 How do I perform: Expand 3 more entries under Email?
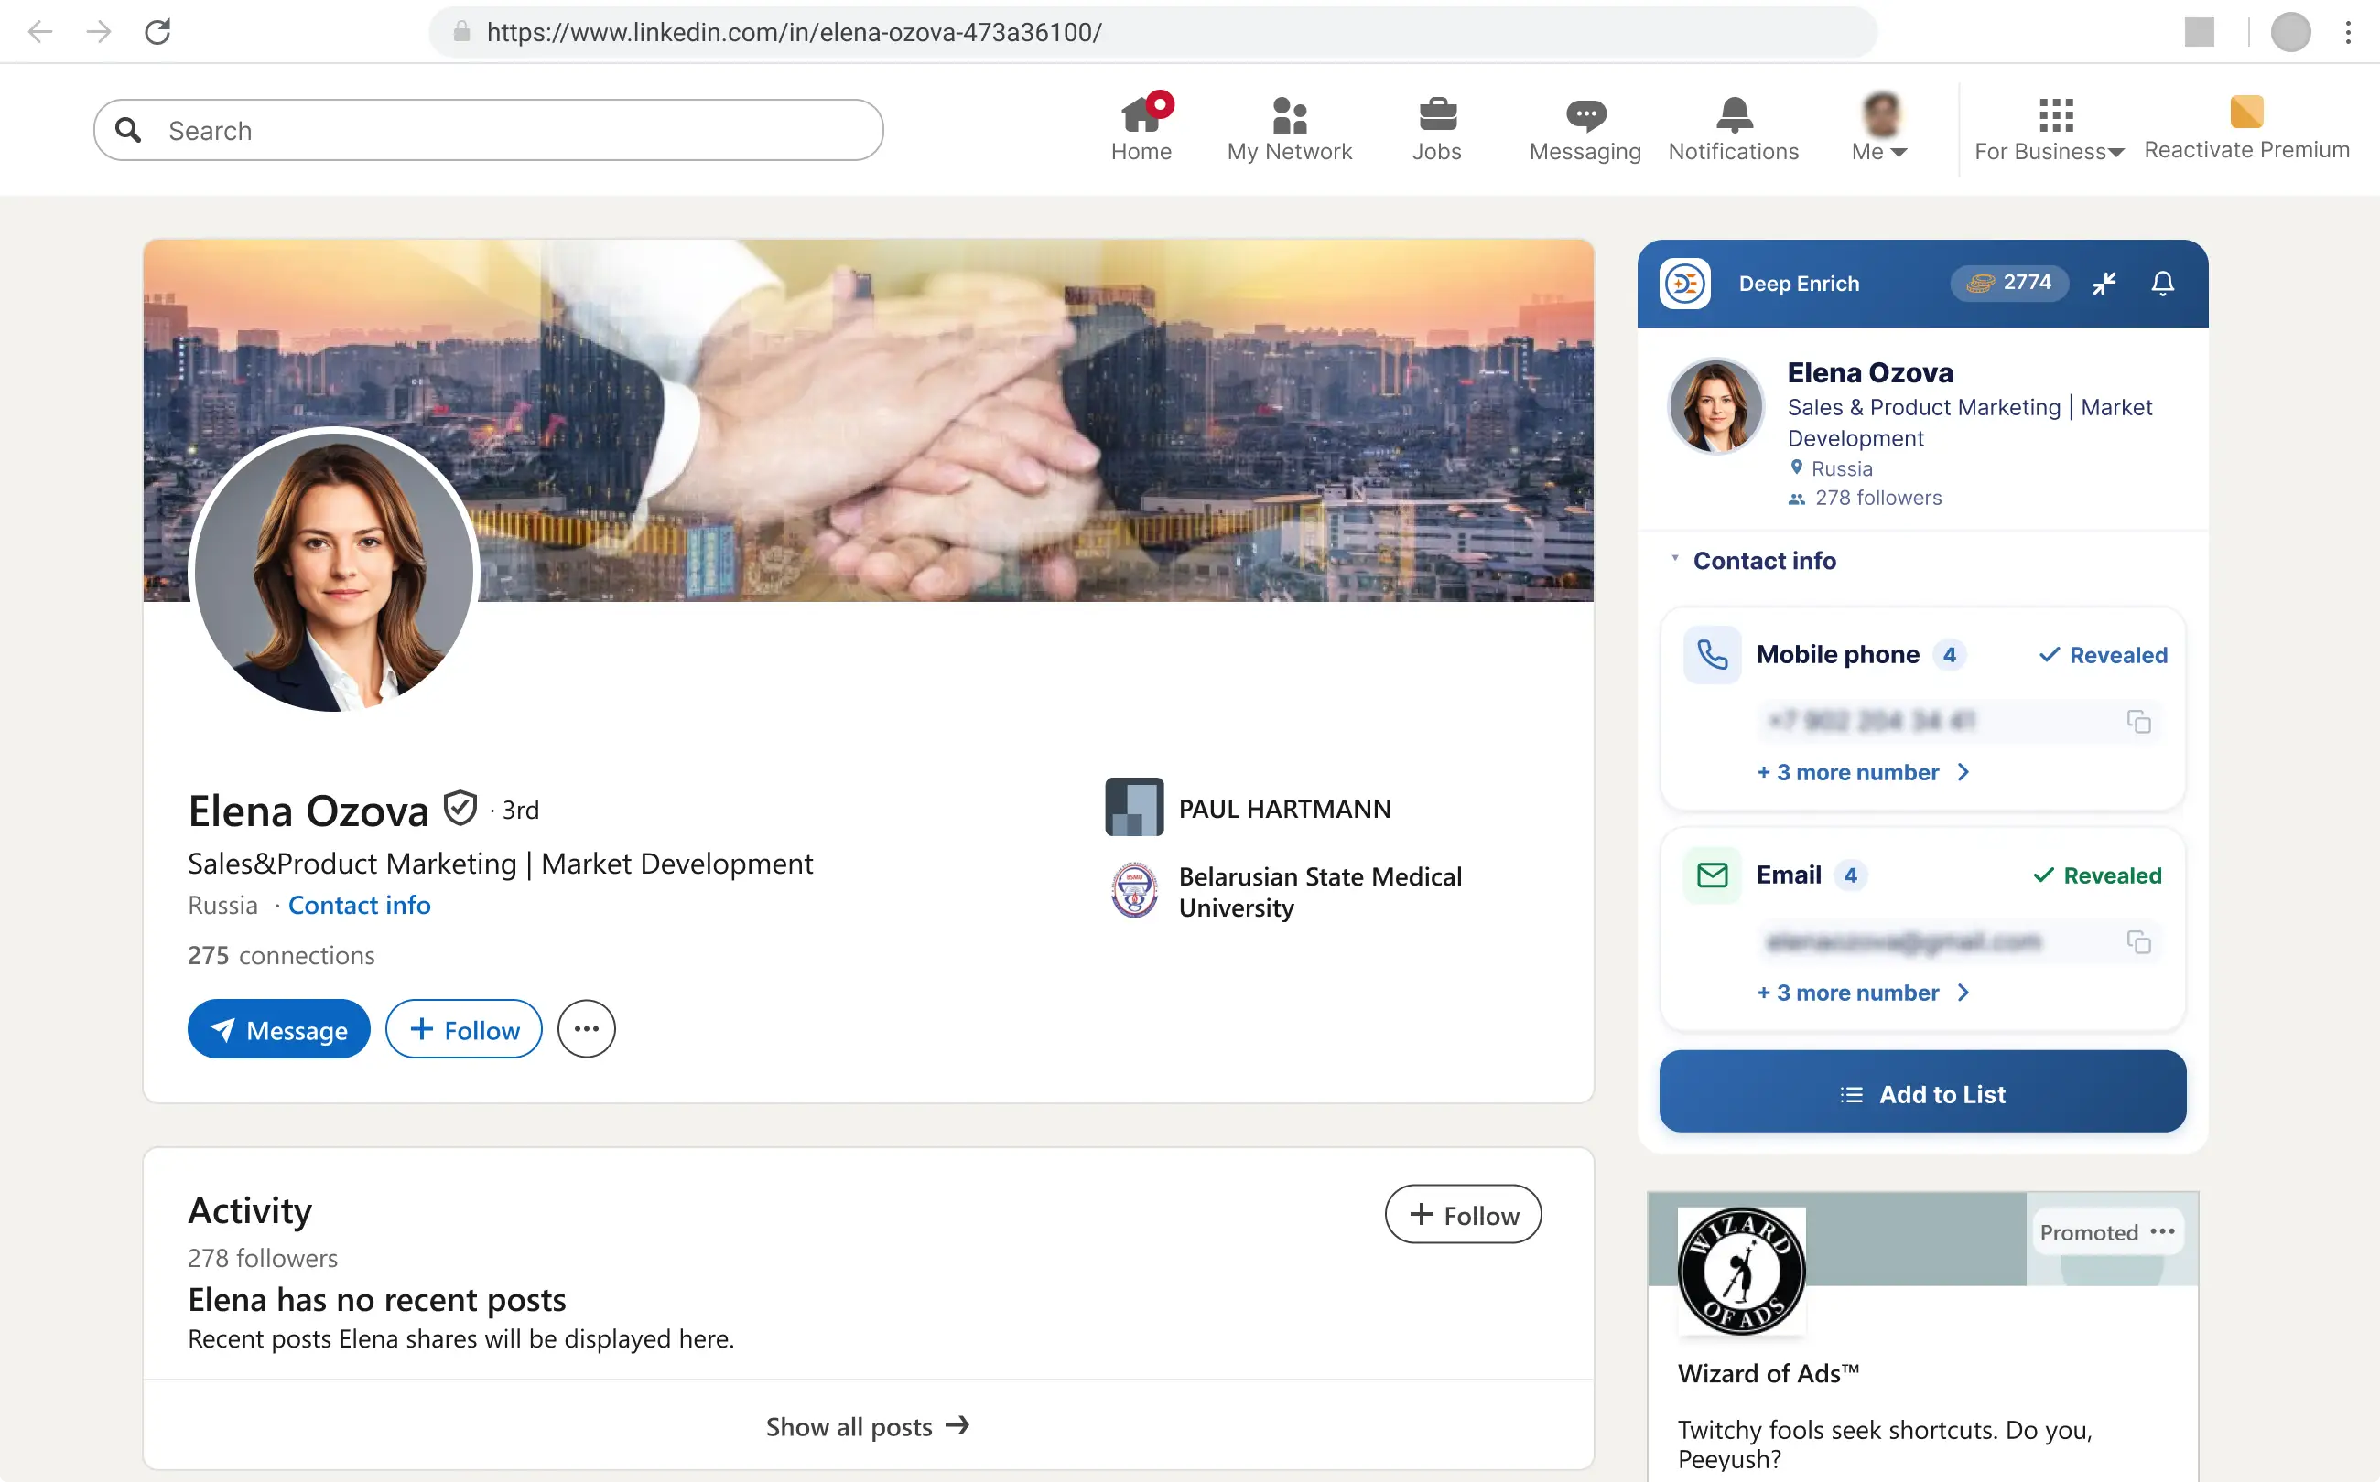point(1863,993)
